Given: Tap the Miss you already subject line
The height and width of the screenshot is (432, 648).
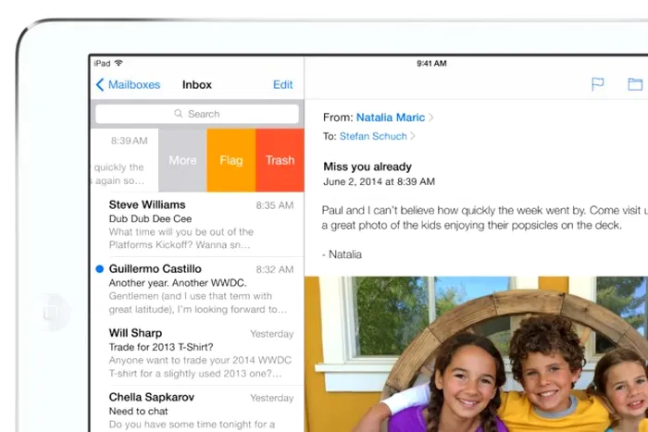Looking at the screenshot, I should [x=368, y=167].
